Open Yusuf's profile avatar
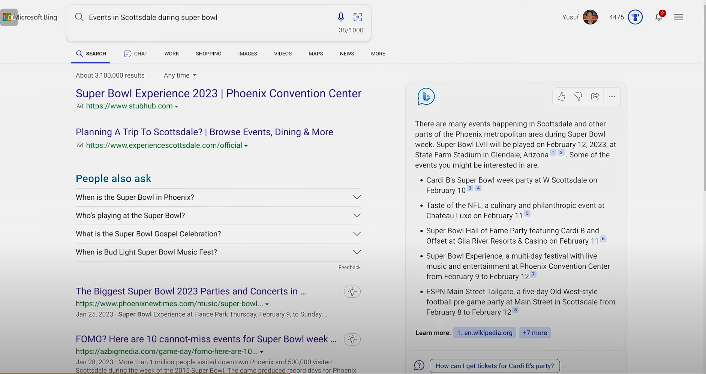The image size is (706, 374). [x=590, y=17]
